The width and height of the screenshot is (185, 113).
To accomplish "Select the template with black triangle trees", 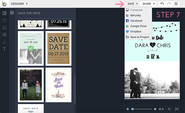I will click(31, 24).
